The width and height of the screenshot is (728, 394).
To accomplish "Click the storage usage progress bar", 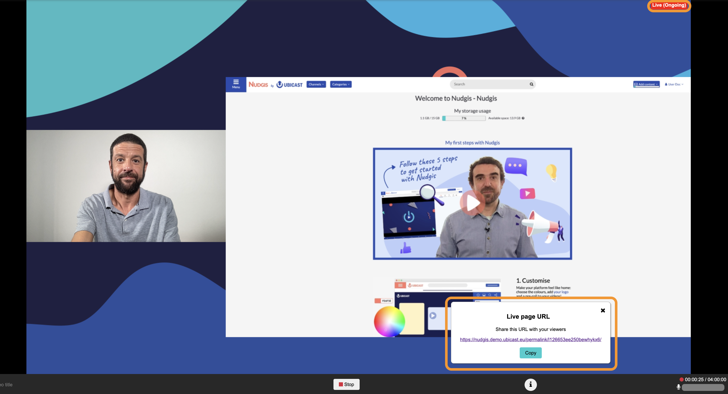I will pos(464,118).
